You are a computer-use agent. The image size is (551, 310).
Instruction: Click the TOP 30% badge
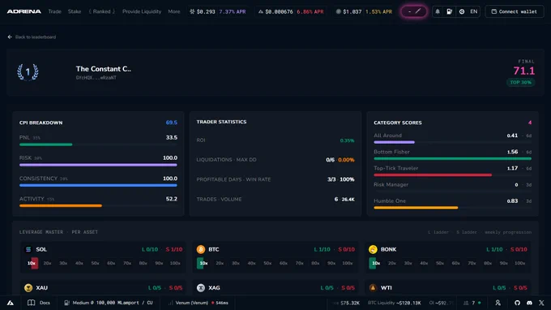pyautogui.click(x=521, y=82)
